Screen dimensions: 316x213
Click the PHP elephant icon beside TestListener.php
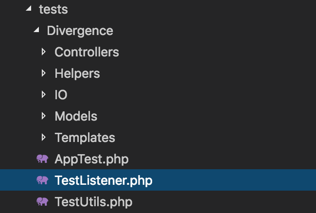pyautogui.click(x=43, y=180)
